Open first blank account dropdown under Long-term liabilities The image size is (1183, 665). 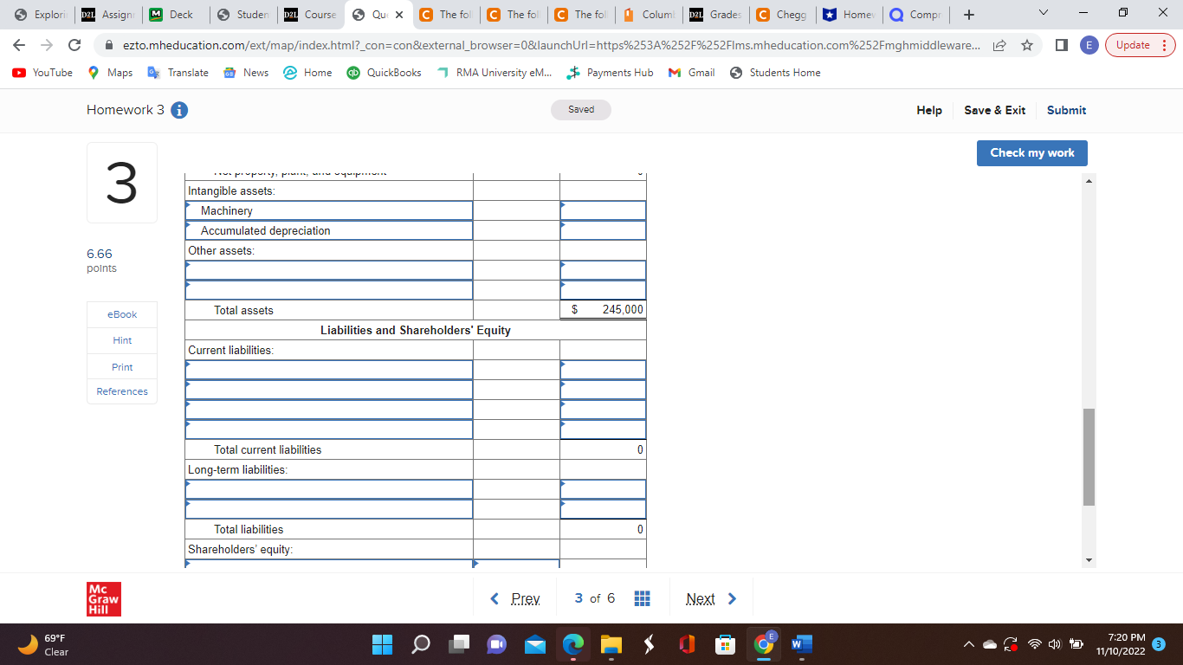(329, 489)
